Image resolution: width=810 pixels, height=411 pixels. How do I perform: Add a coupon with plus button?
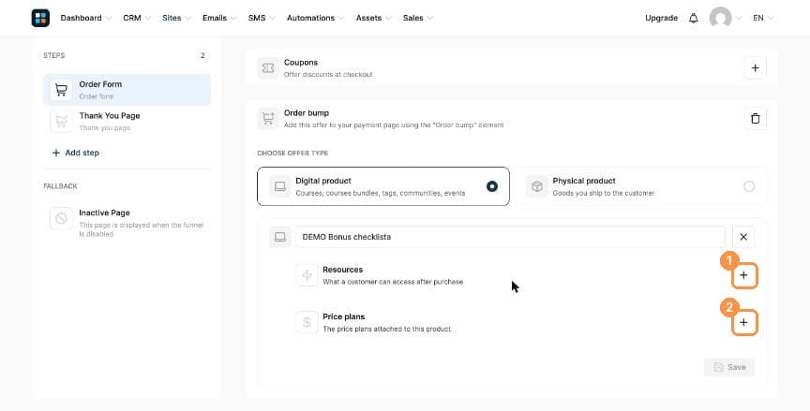tap(756, 68)
